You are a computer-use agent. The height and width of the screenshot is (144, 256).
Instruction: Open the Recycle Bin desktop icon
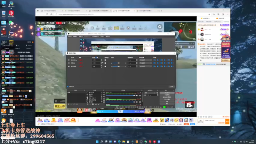4,14
